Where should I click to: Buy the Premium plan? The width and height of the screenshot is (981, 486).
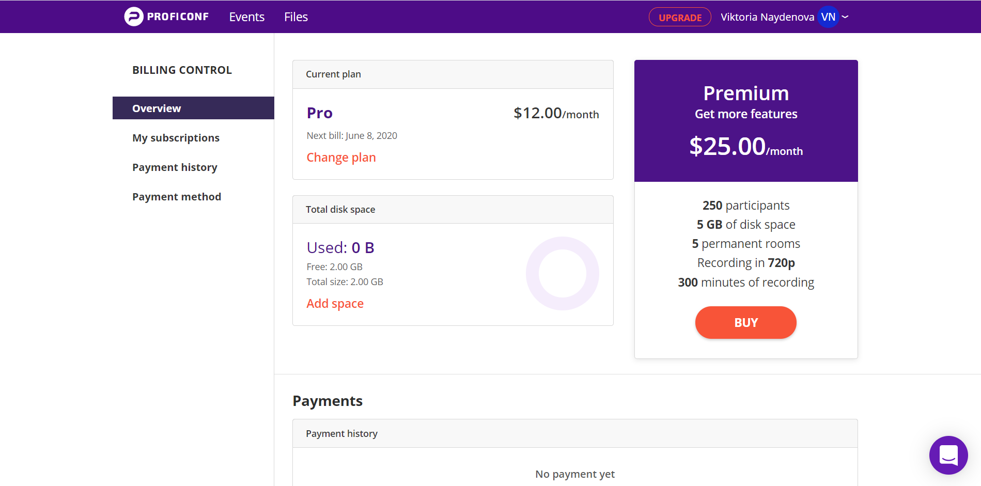coord(745,322)
